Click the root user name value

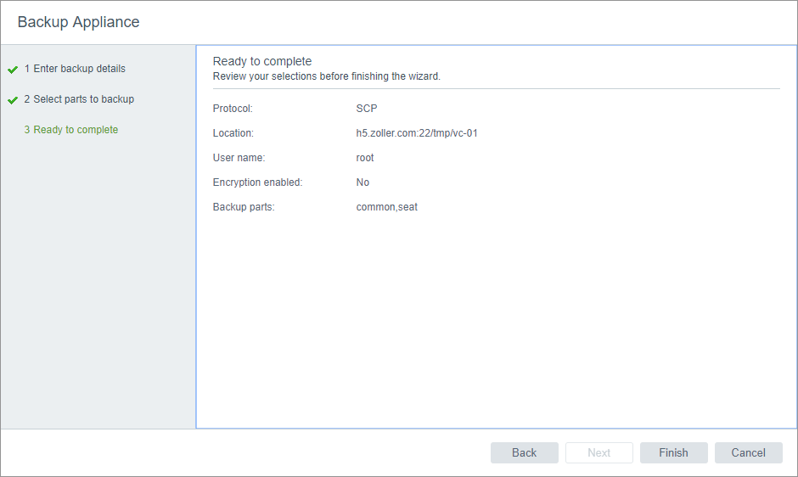pos(365,158)
